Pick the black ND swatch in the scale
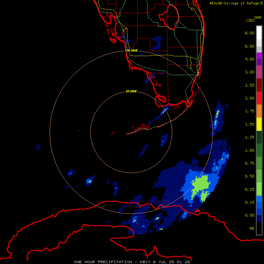Image resolution: width=264 pixels, height=264 pixels. click(x=259, y=228)
